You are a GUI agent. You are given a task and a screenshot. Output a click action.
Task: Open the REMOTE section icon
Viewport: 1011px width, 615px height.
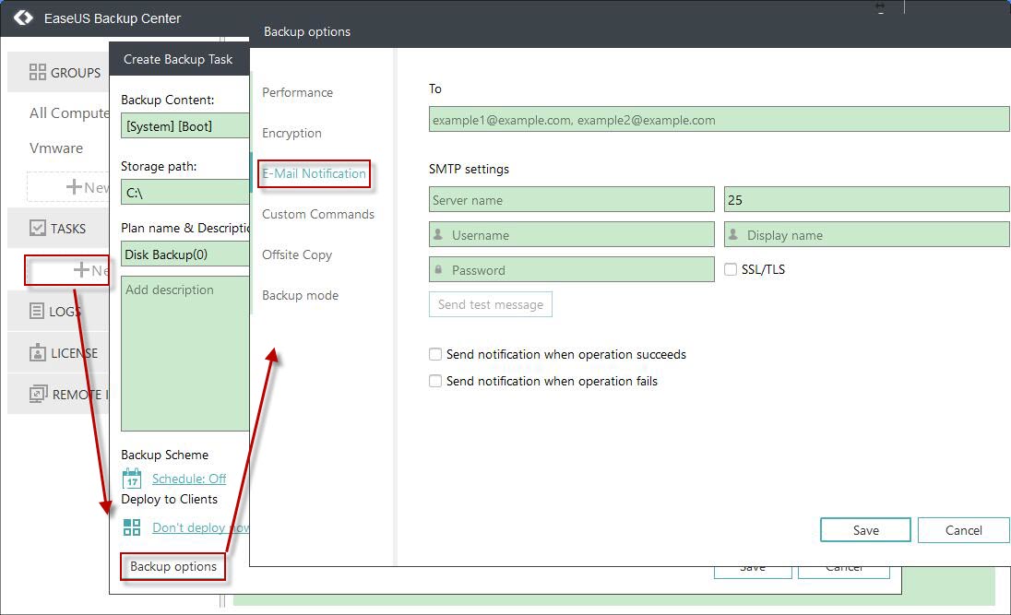tap(37, 394)
